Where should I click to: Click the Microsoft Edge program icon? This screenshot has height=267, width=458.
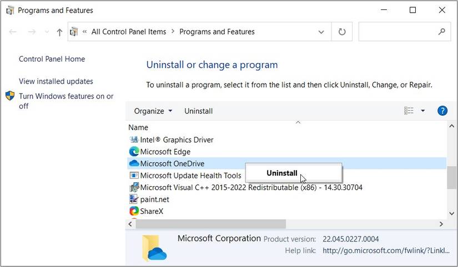click(134, 152)
